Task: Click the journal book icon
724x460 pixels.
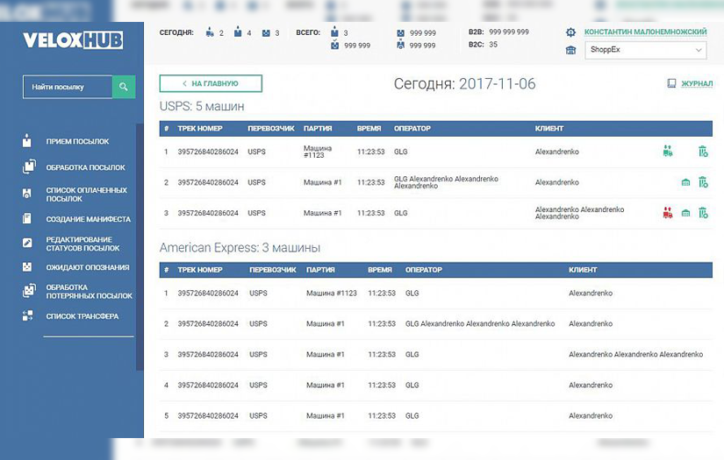Action: tap(671, 83)
